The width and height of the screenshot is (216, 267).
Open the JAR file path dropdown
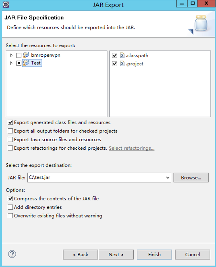click(x=168, y=178)
